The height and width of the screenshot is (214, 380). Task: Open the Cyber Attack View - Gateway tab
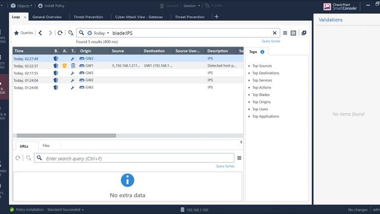(139, 17)
